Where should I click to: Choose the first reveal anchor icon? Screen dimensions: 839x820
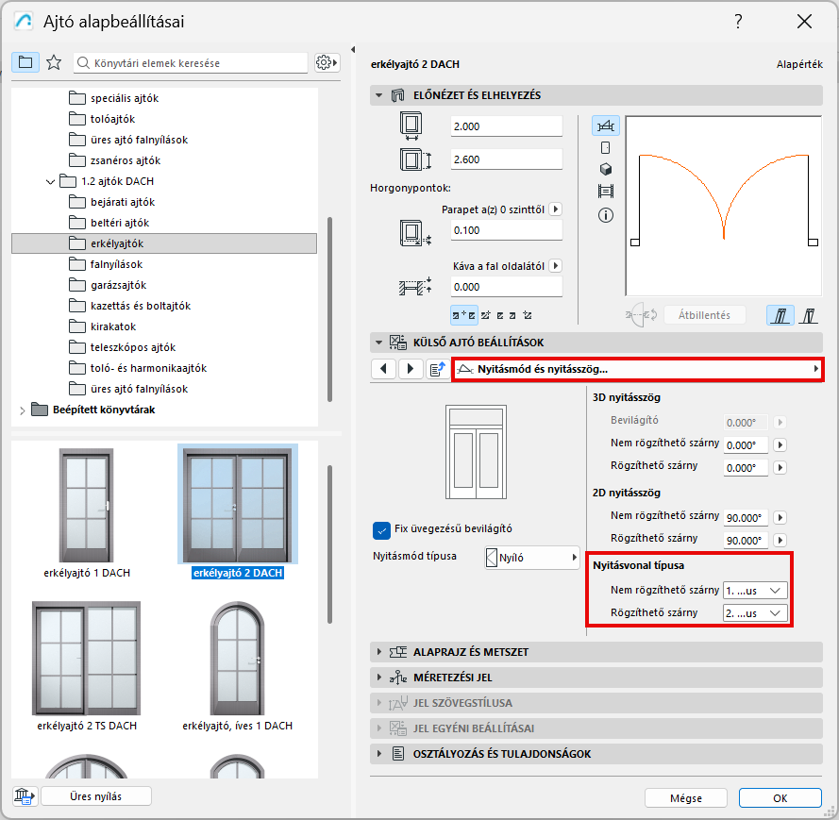464,315
